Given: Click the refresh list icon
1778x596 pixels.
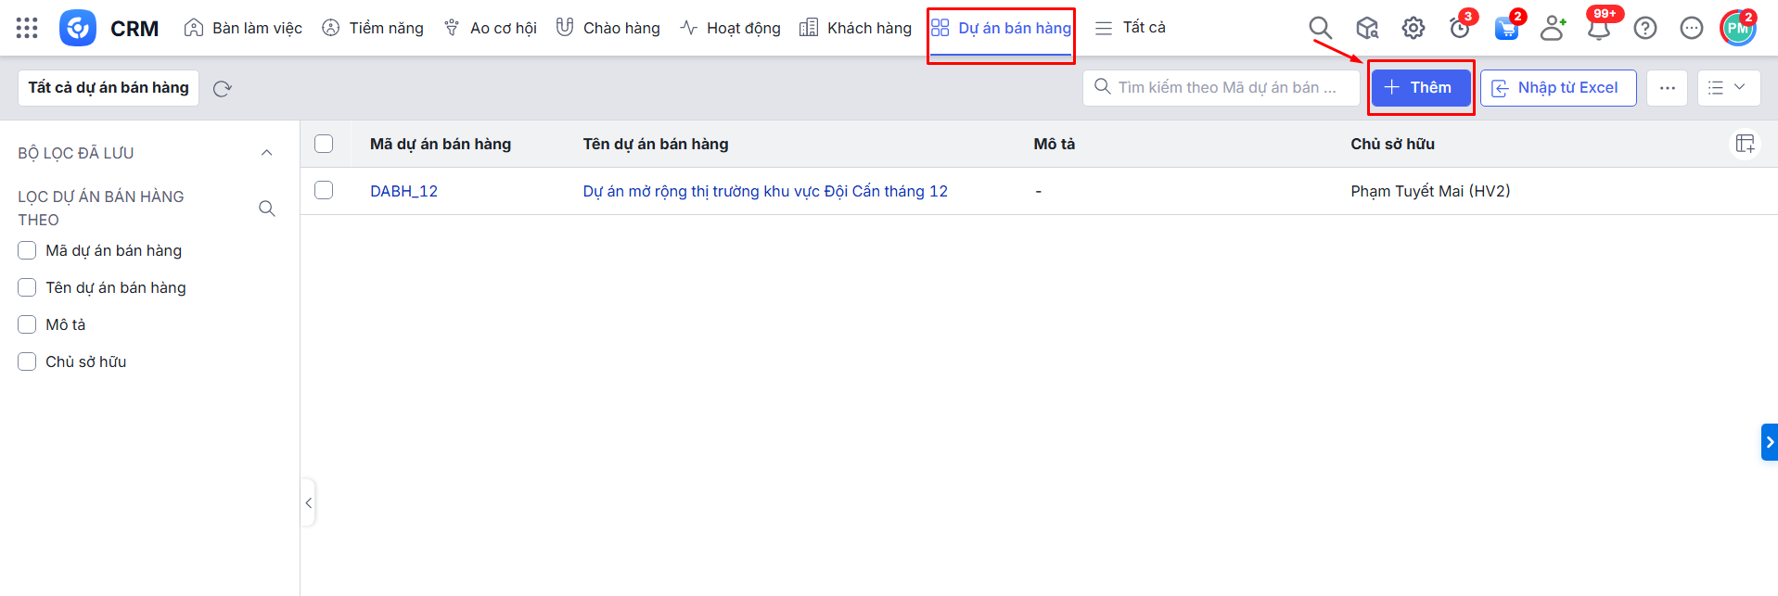Looking at the screenshot, I should point(222,89).
